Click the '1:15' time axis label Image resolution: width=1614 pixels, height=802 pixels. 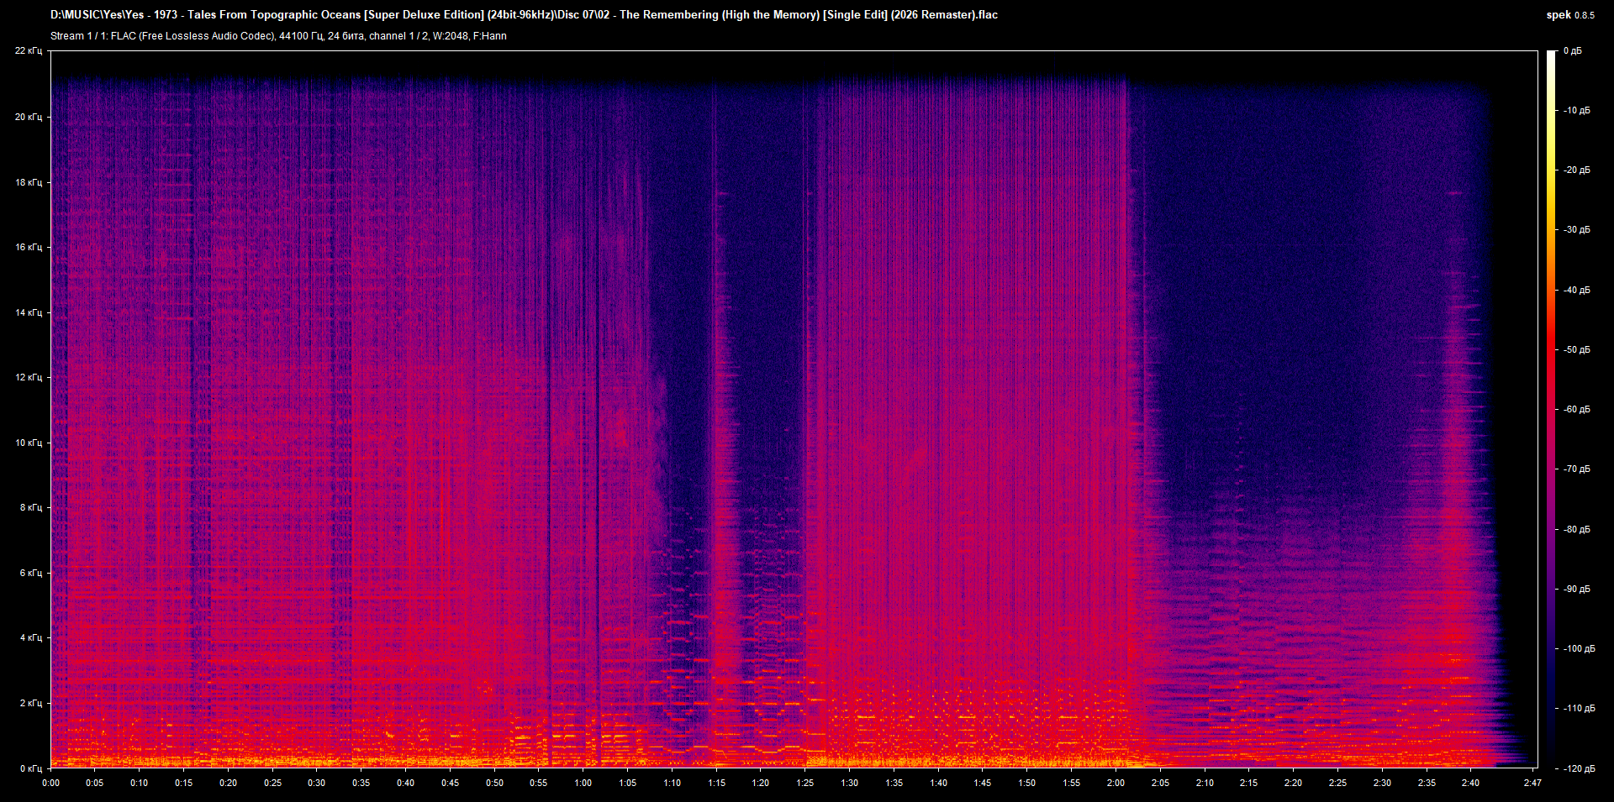716,783
